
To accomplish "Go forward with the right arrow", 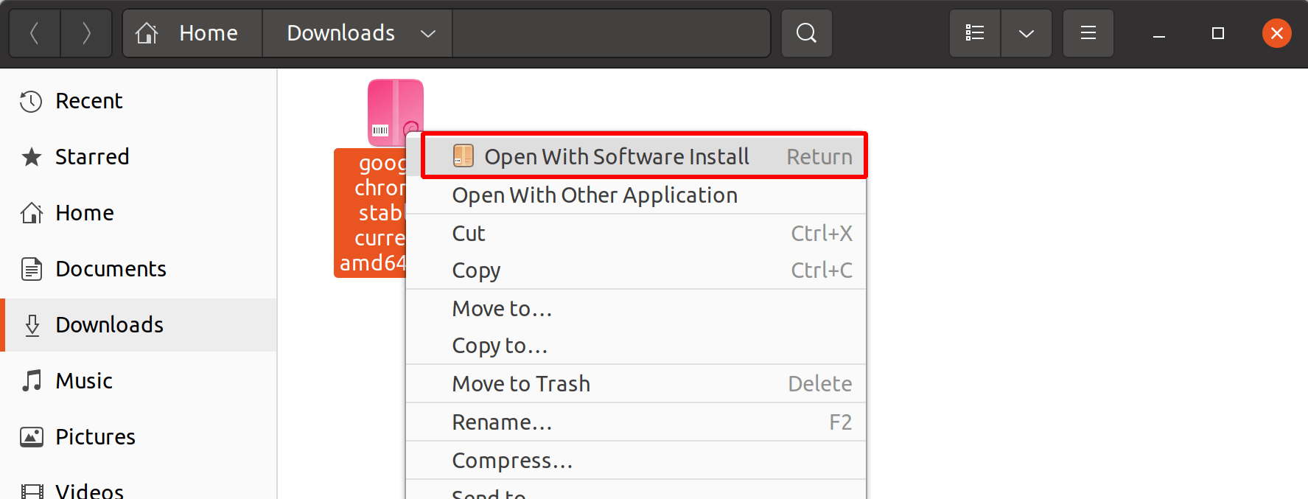I will pyautogui.click(x=86, y=33).
